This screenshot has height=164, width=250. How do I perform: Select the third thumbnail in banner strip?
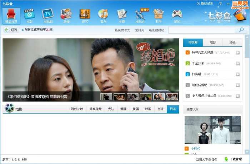point(132,97)
